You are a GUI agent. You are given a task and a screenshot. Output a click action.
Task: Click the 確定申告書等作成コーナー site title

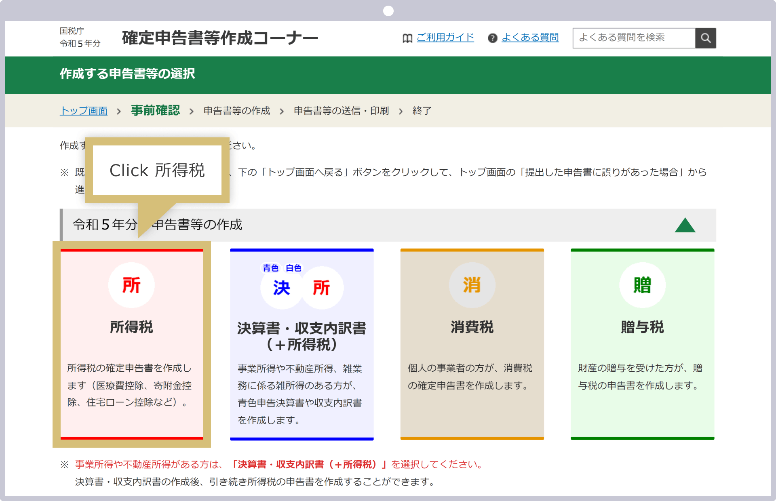point(220,38)
